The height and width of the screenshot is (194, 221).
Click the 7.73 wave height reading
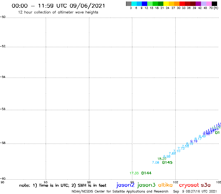click(181, 148)
